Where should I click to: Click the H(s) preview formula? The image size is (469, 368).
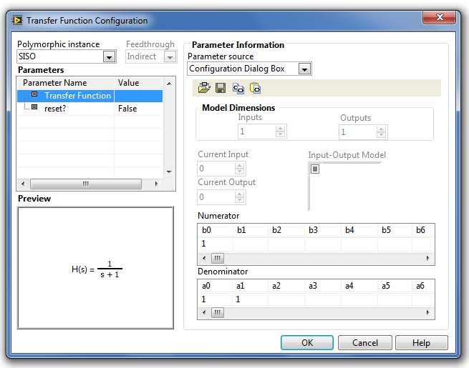97,269
